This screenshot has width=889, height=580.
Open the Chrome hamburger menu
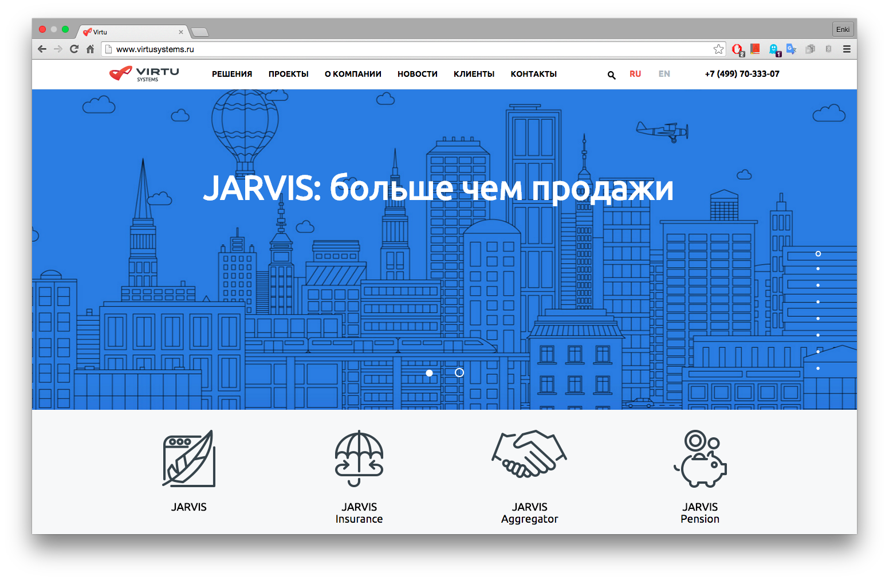847,49
